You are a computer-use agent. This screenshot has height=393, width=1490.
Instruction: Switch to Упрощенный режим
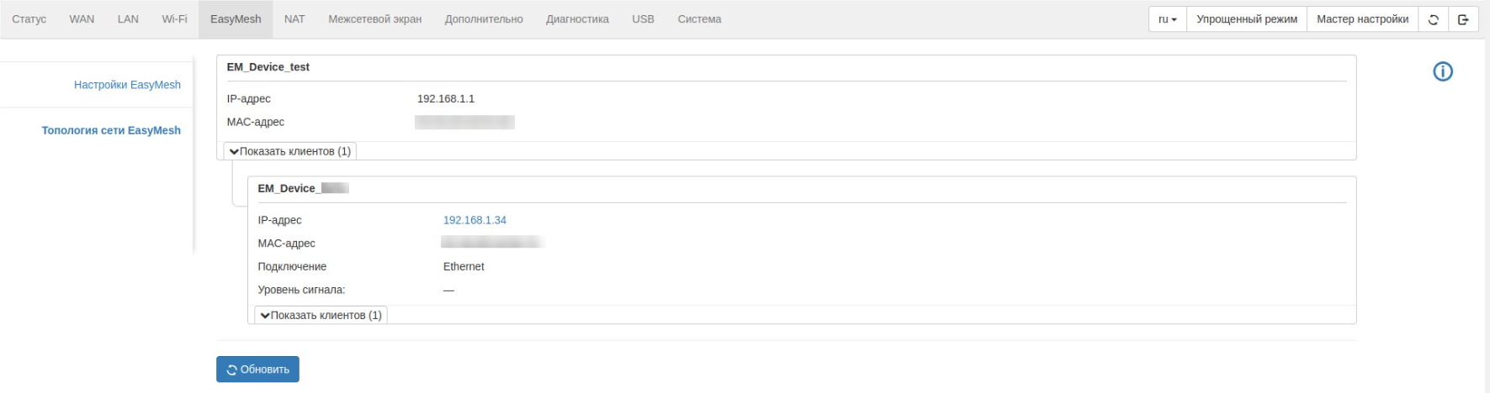1246,19
